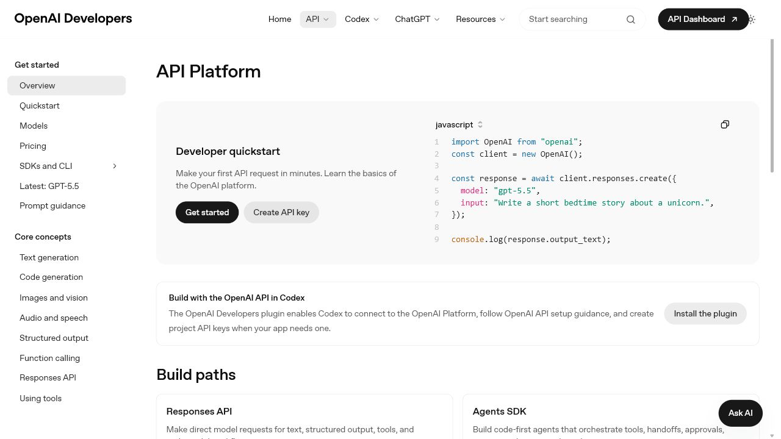
Task: Open Code generation in the sidebar
Action: 67,277
